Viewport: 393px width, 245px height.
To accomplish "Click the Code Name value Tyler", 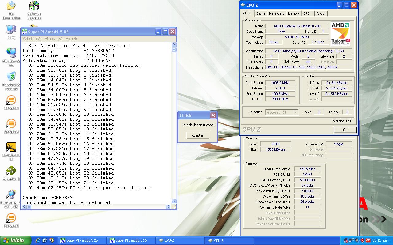I will point(282,31).
